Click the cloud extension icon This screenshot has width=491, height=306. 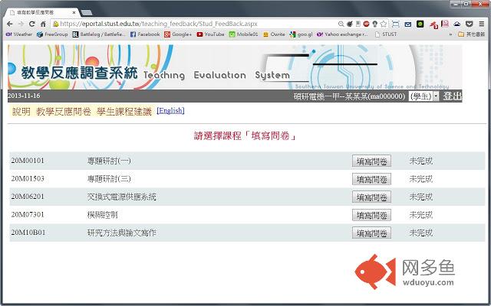click(x=457, y=24)
